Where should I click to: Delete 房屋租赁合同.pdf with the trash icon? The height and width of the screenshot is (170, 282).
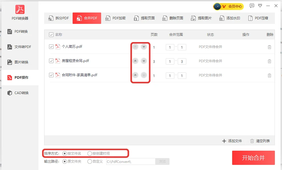coord(269,61)
